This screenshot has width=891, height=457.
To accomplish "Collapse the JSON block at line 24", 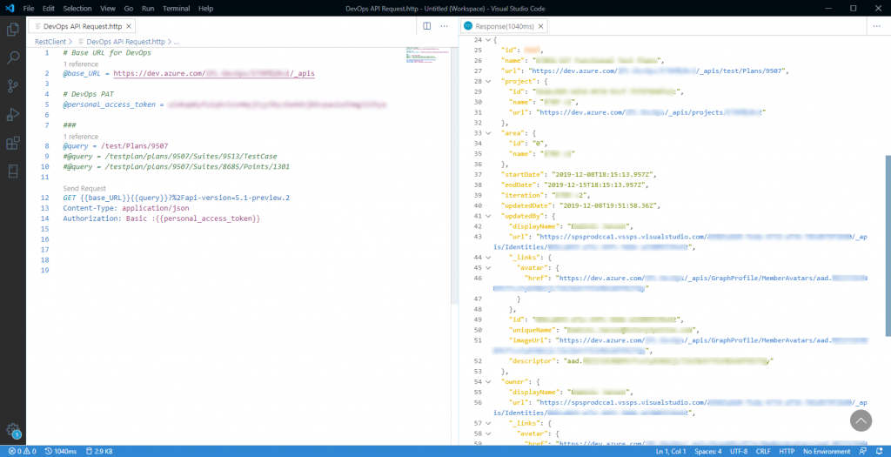I will (487, 40).
